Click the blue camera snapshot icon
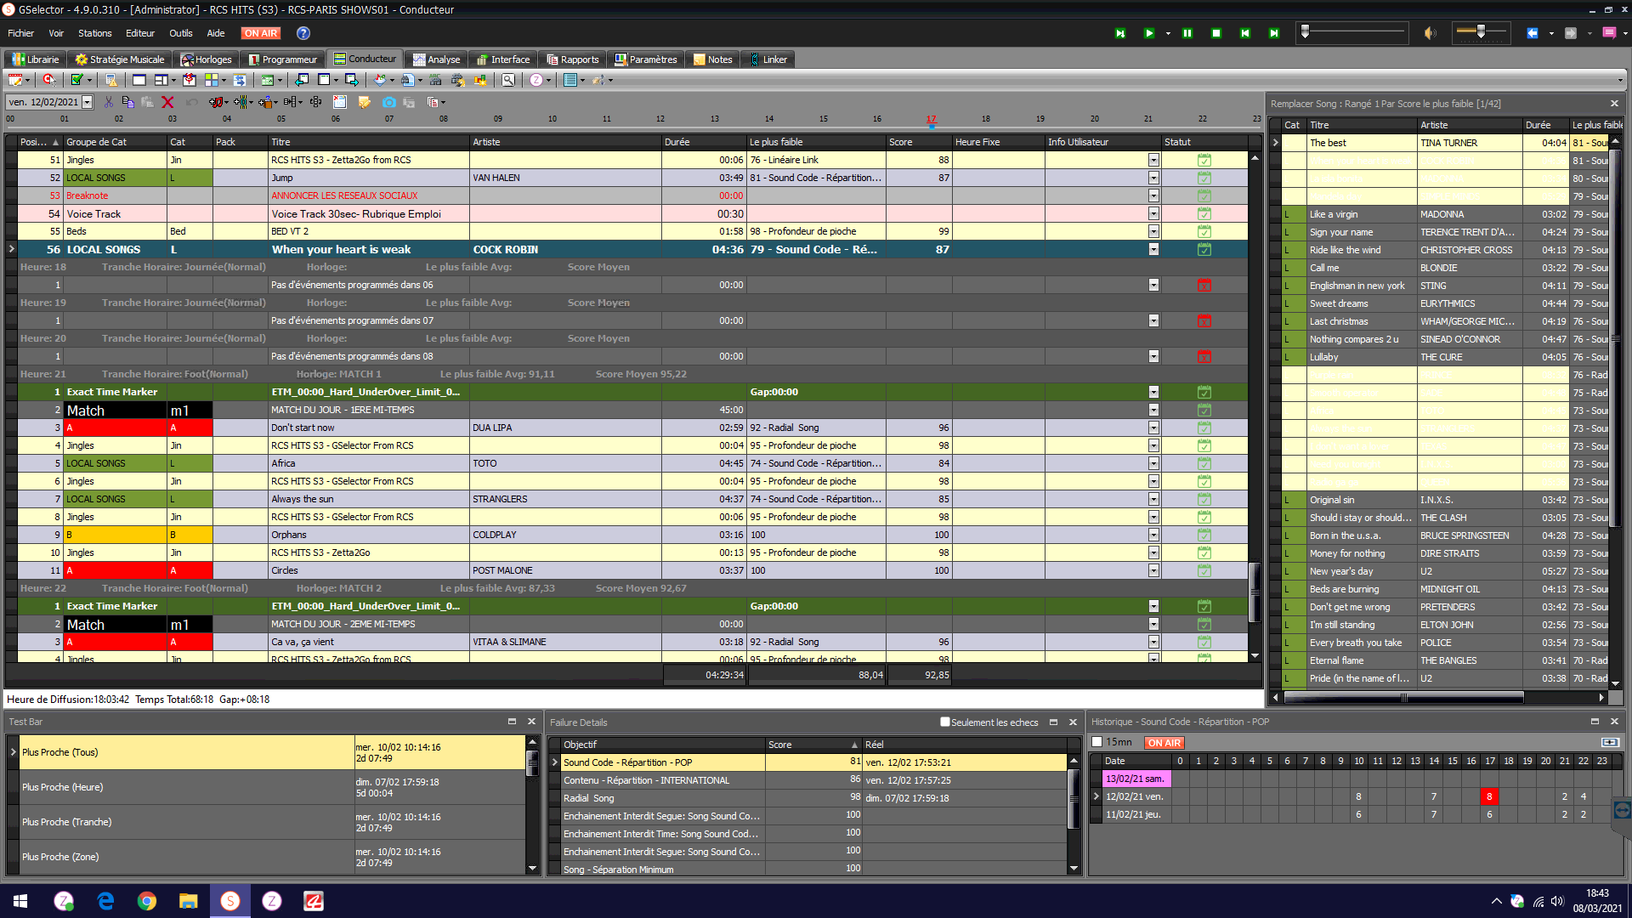 coord(388,102)
